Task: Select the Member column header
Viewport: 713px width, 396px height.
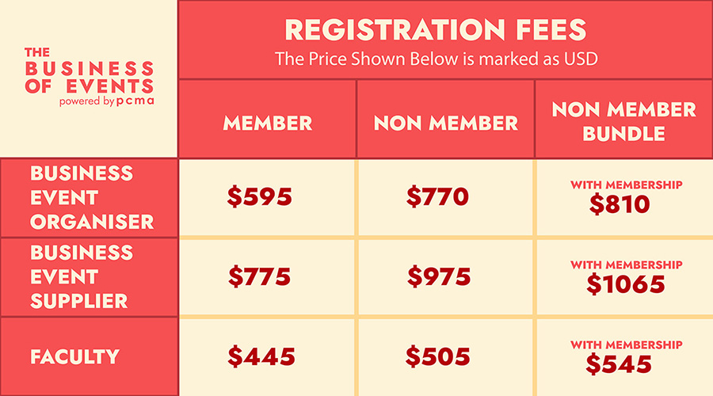Action: tap(267, 123)
